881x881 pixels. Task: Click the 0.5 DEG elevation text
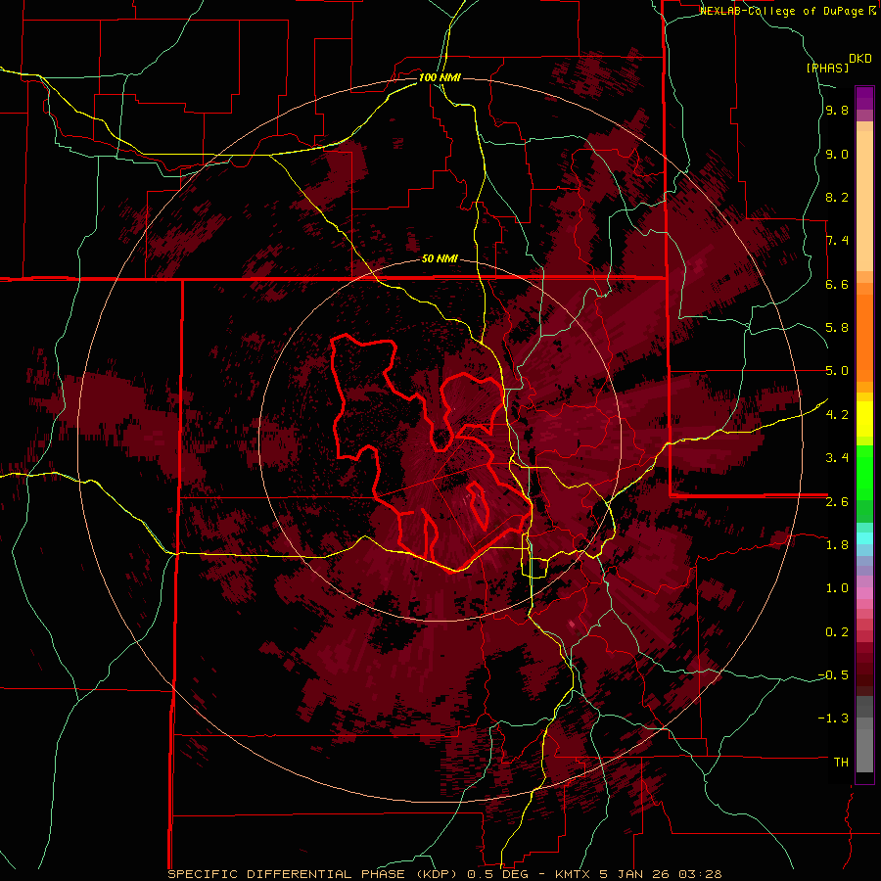pos(496,874)
